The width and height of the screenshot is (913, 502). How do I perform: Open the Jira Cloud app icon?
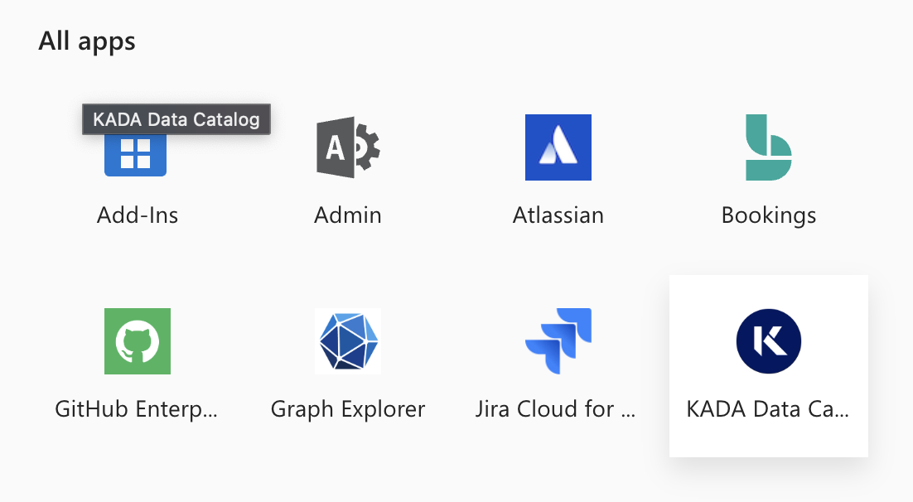(x=558, y=340)
